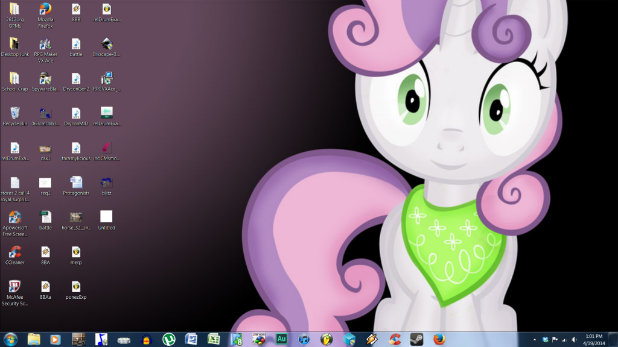Select the relDrumExa FL Studio project file

point(107,12)
